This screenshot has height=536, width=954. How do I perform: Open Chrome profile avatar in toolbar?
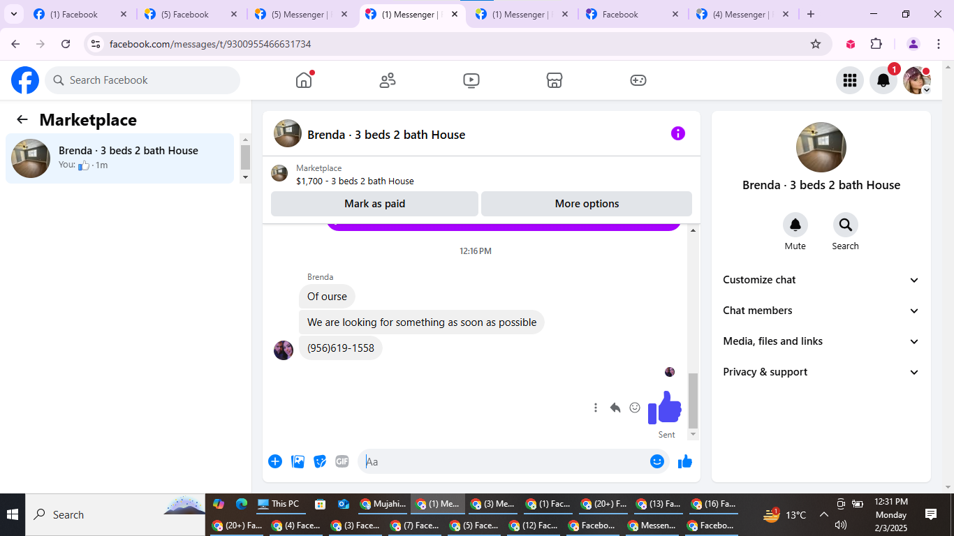coord(913,44)
